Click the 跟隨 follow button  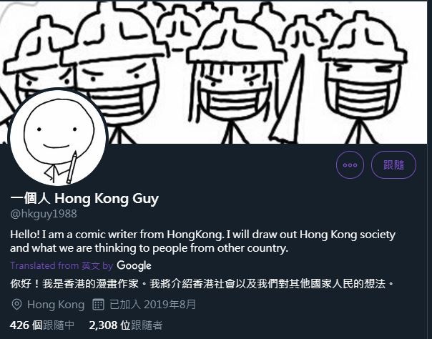tap(393, 165)
